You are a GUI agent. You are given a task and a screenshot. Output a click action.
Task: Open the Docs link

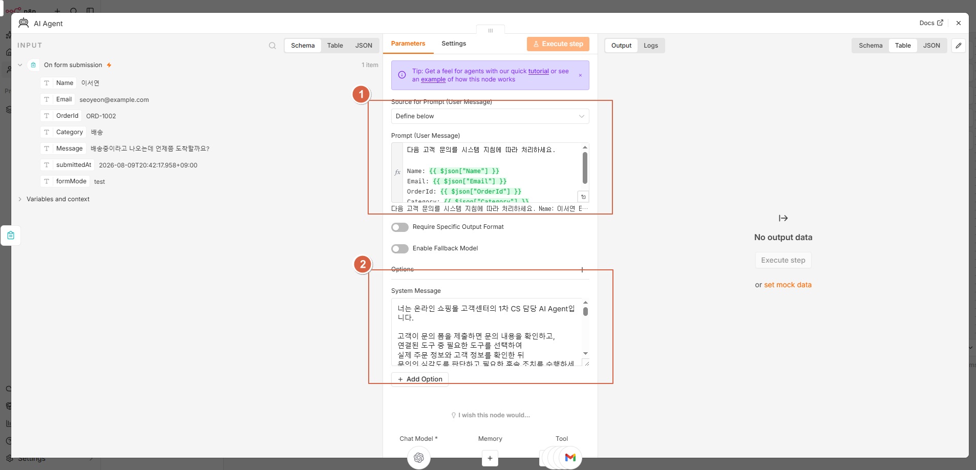pos(931,23)
